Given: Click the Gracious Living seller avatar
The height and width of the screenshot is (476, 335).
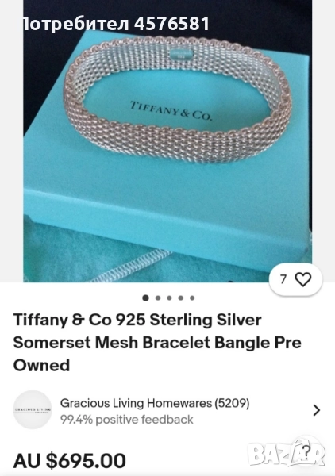Looking at the screenshot, I should 33,410.
